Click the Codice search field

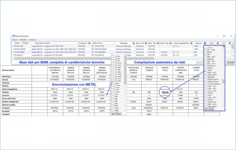coord(26,43)
